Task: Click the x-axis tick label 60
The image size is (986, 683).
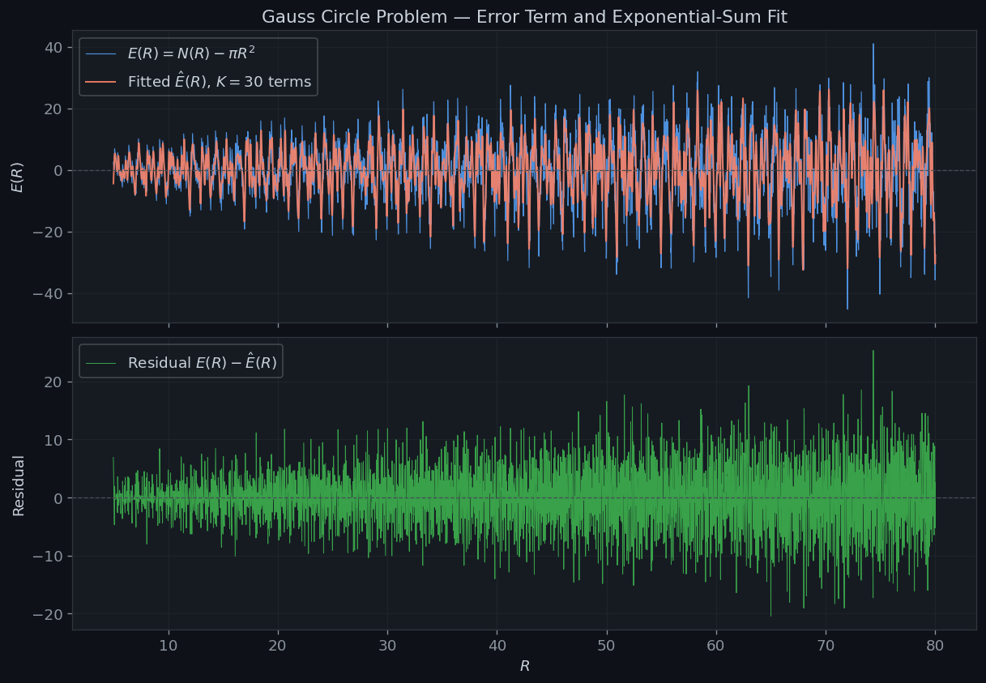Action: (x=716, y=646)
